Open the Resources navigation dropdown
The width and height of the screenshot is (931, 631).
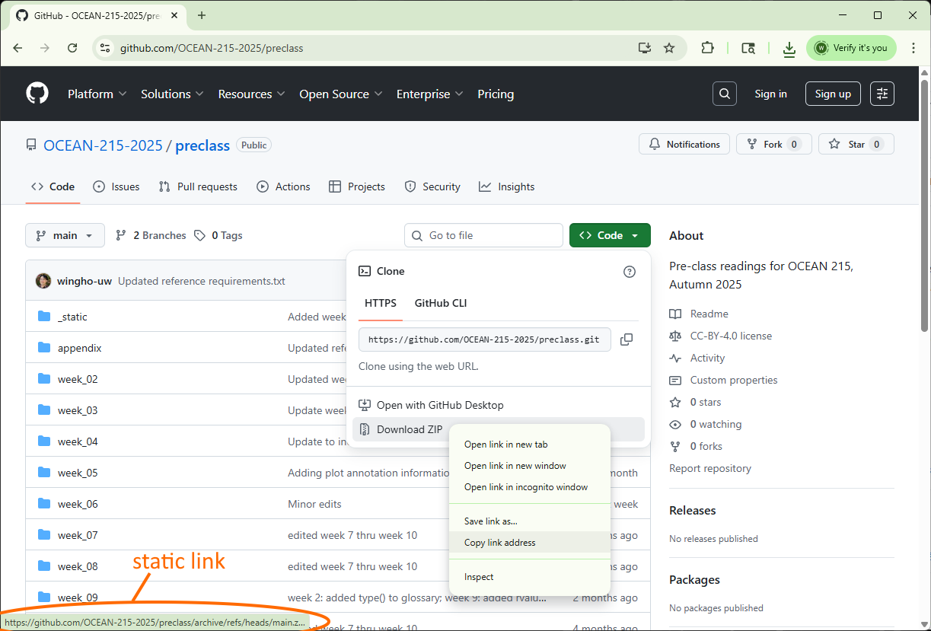[251, 94]
